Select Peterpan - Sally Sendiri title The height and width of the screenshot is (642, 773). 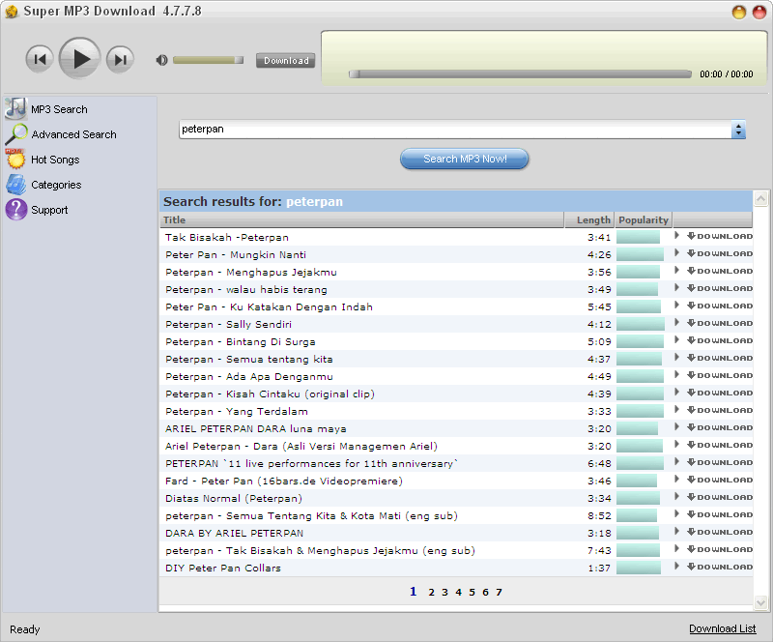point(228,325)
